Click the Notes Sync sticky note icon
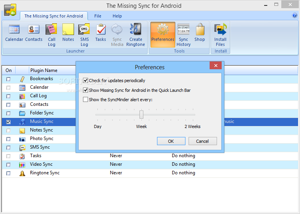The width and height of the screenshot is (300, 214). pos(22,130)
